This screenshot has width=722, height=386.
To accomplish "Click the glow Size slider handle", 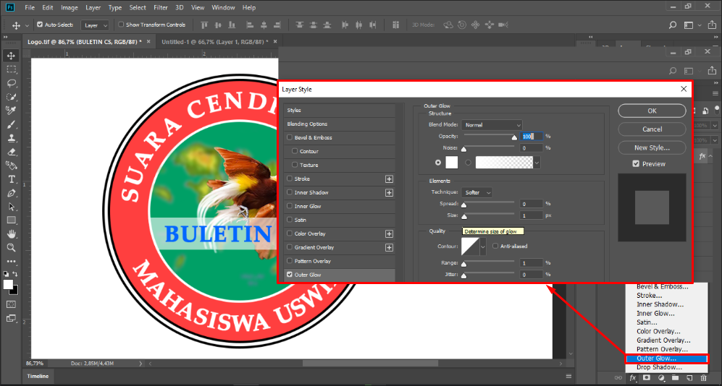I will coord(464,216).
